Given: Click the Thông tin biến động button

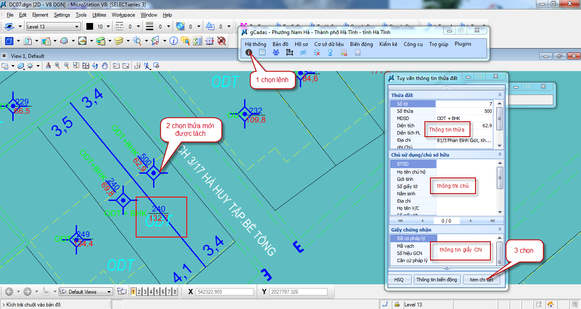Looking at the screenshot, I should (437, 280).
